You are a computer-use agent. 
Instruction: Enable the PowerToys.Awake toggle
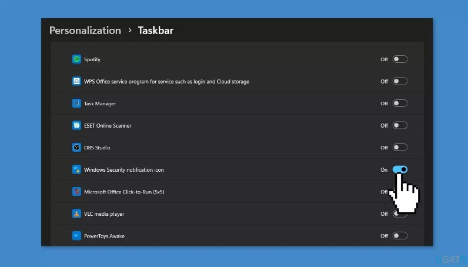tap(400, 236)
